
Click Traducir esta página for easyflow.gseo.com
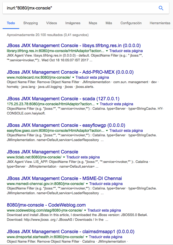click(x=126, y=131)
